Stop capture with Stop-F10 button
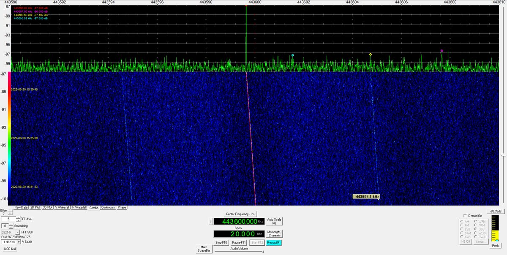This screenshot has width=507, height=255. point(221,242)
